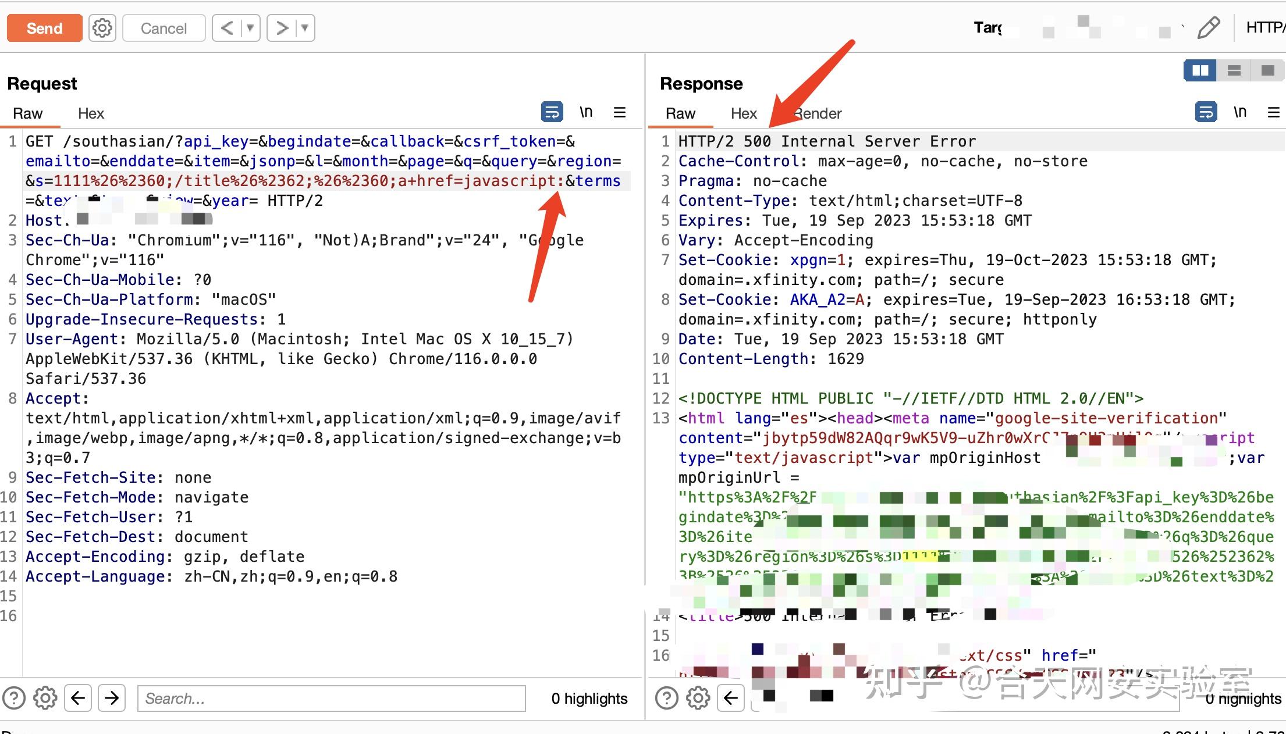Click the word-wrap icon in Request panel
1286x734 pixels.
click(552, 112)
